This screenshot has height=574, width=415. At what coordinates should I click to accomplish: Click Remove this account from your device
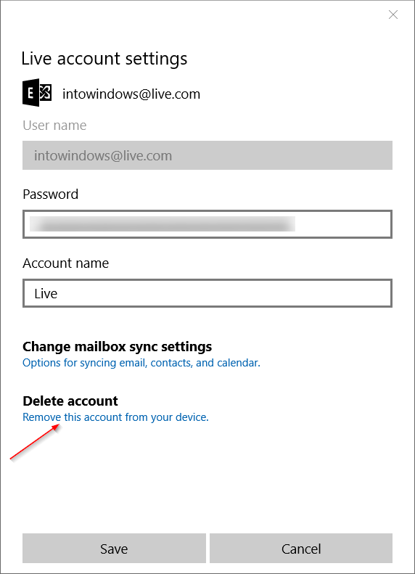click(115, 417)
